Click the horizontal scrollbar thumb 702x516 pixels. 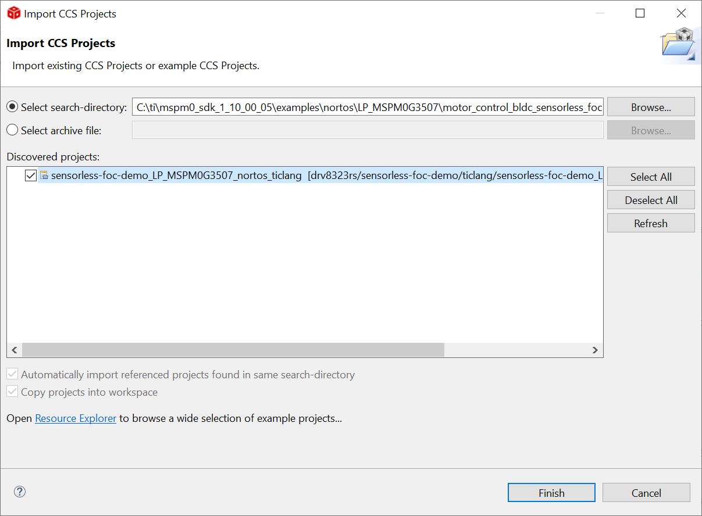(x=233, y=350)
